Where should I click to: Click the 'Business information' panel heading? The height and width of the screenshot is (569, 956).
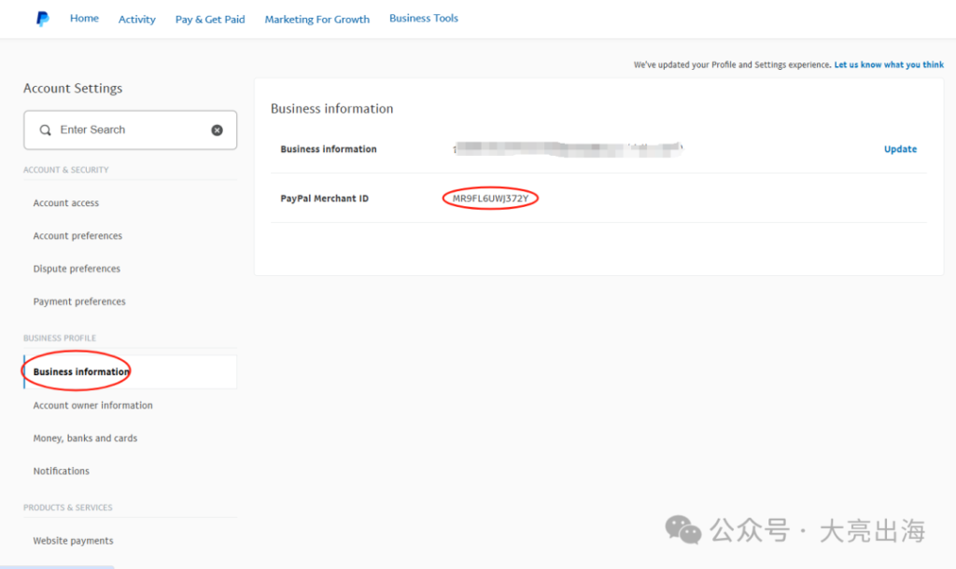click(x=331, y=108)
